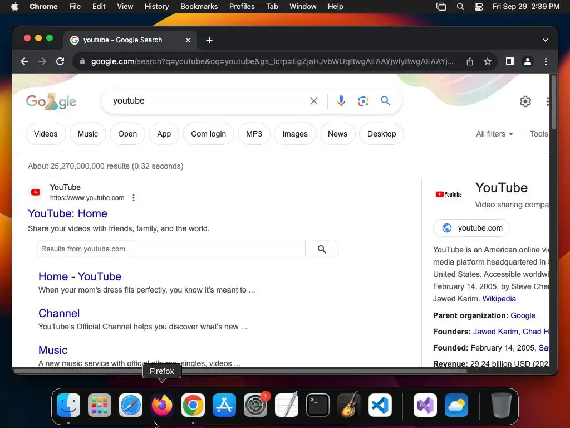The height and width of the screenshot is (428, 570).
Task: Open Chrome side panel icon
Action: 510,61
